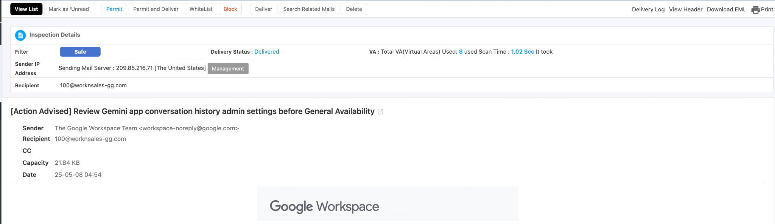Click the capacity value 21.84 KB
The height and width of the screenshot is (224, 775).
(x=67, y=163)
